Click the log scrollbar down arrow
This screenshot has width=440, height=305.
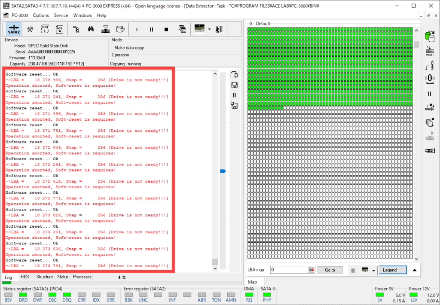tap(215, 268)
